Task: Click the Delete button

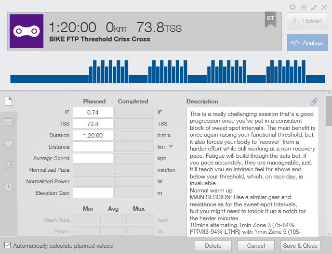Action: pos(213,246)
